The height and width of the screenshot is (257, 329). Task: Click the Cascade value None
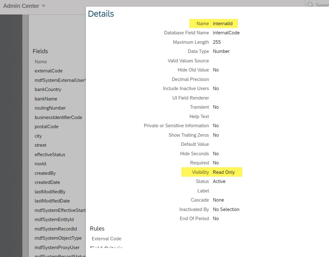218,200
